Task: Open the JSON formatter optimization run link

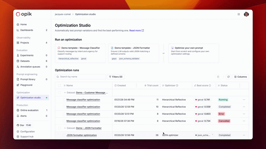Action: [81, 135]
